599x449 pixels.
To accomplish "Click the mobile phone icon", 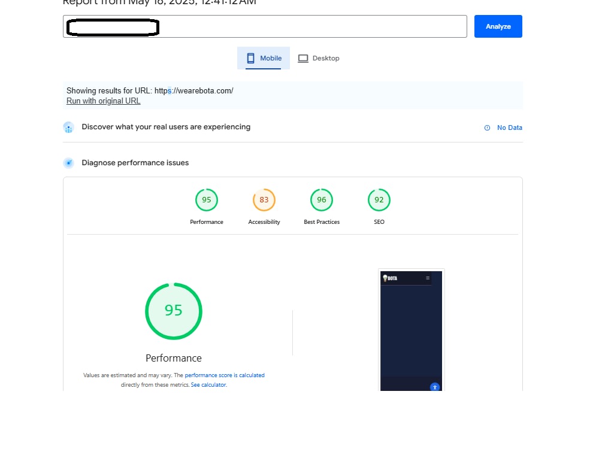I will point(250,58).
